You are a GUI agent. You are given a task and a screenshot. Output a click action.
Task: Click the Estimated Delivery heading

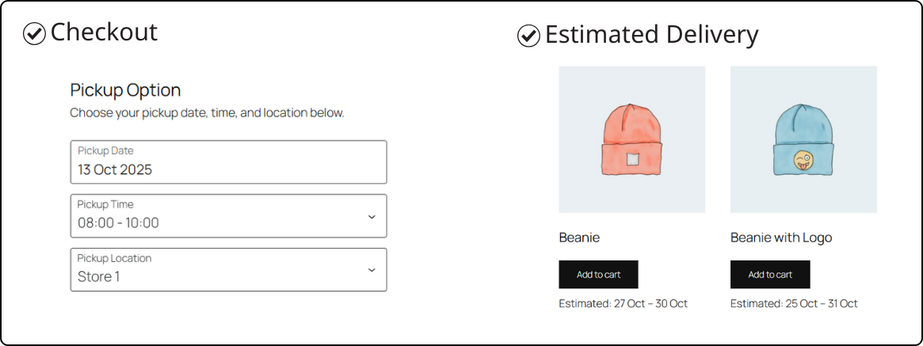[651, 35]
